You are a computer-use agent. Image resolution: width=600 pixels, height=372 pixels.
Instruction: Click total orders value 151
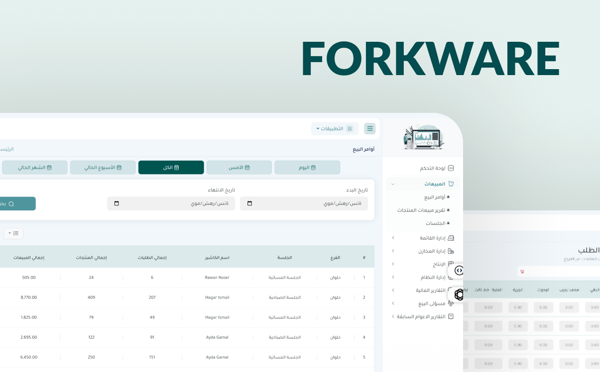coord(152,357)
